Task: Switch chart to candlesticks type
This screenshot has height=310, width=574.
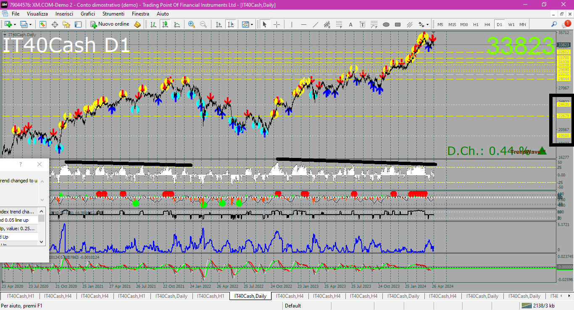Action: point(166,24)
